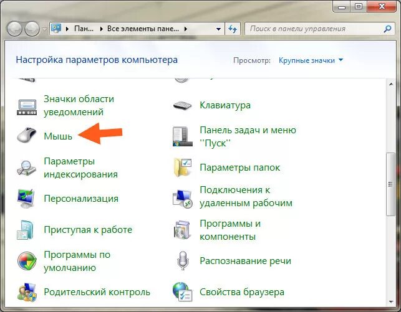The image size is (401, 312).
Task: Open Приступая к работе
Action: [88, 230]
